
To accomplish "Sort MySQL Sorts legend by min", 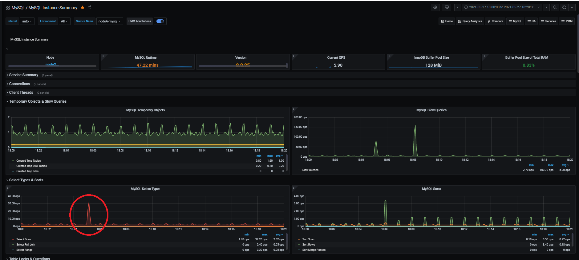I will (534, 234).
